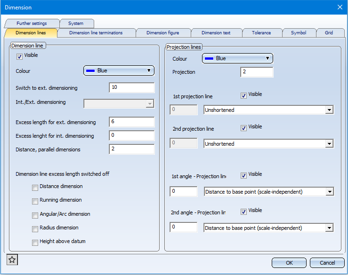The image size is (348, 275).
Task: Open the Projection lines Colour dropdown
Action: [x=238, y=58]
